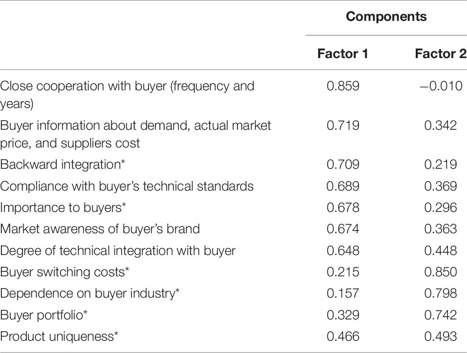
Task: Click the Components column group header
Action: [x=386, y=16]
